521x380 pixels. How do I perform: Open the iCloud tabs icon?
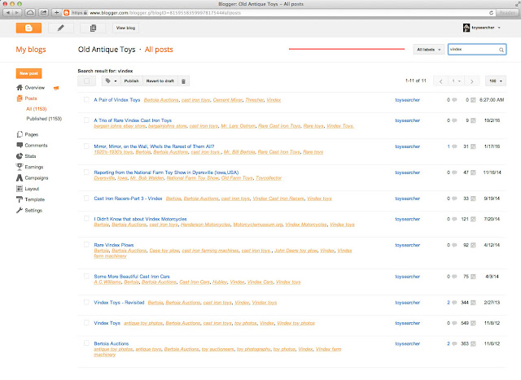coord(30,13)
